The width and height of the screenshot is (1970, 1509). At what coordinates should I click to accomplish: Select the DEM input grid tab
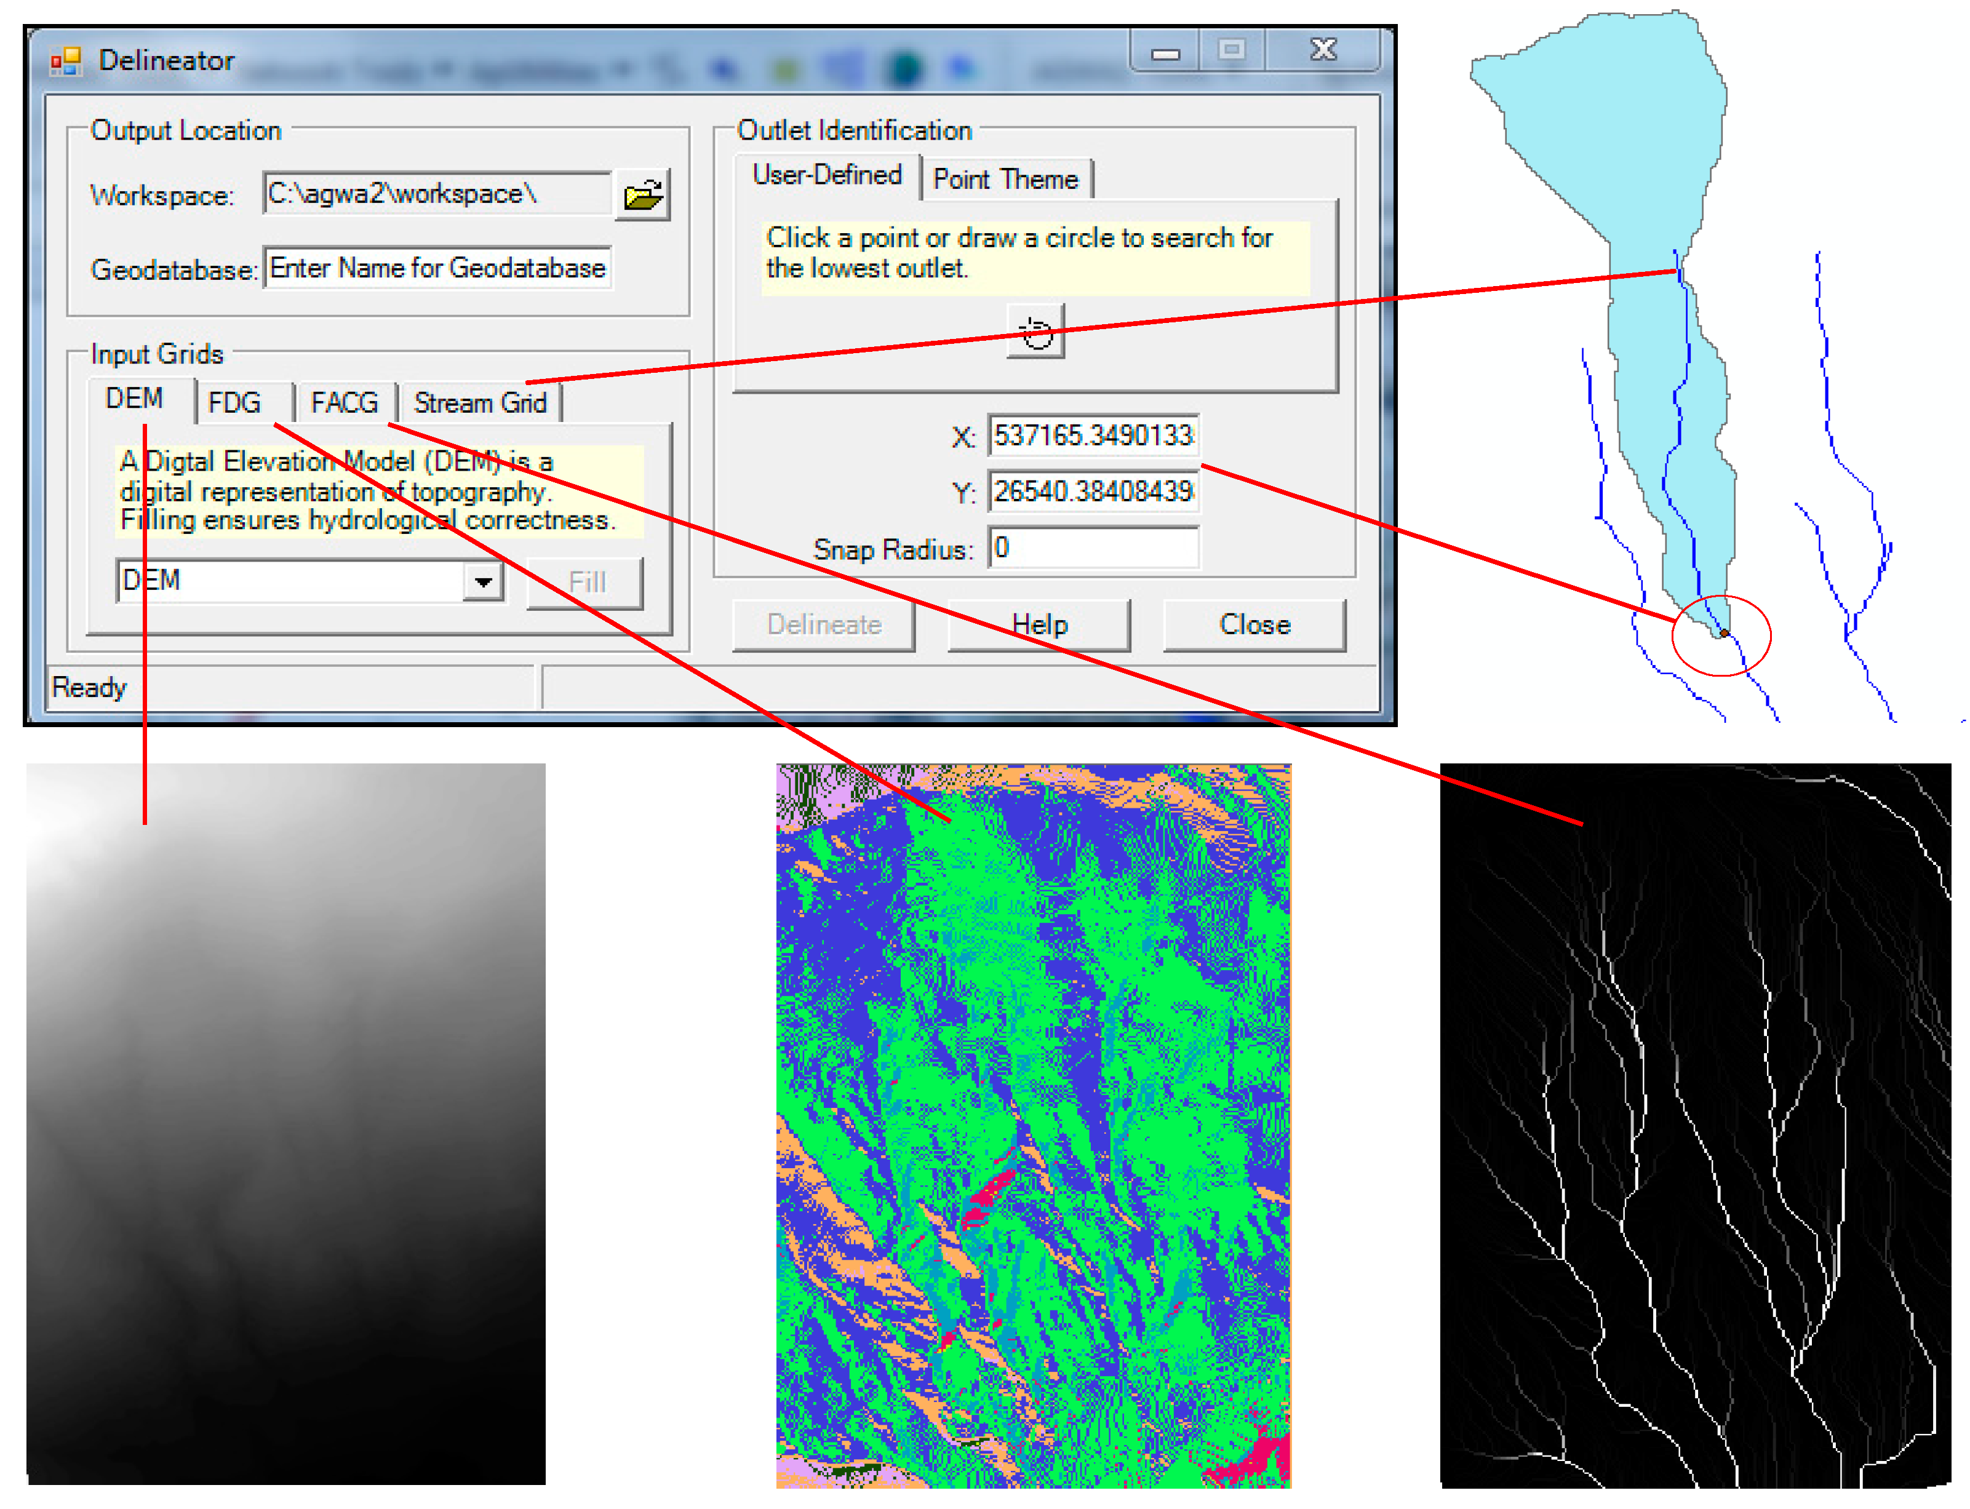134,399
